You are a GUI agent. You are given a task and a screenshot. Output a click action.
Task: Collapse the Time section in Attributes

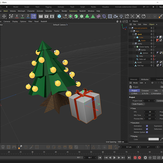[131, 108]
